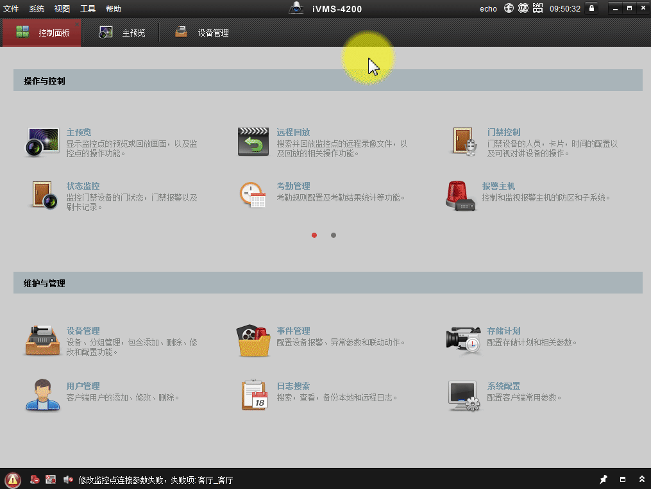Viewport: 651px width, 489px height.
Task: Click the alarm warning triangle in status bar
Action: (x=13, y=479)
